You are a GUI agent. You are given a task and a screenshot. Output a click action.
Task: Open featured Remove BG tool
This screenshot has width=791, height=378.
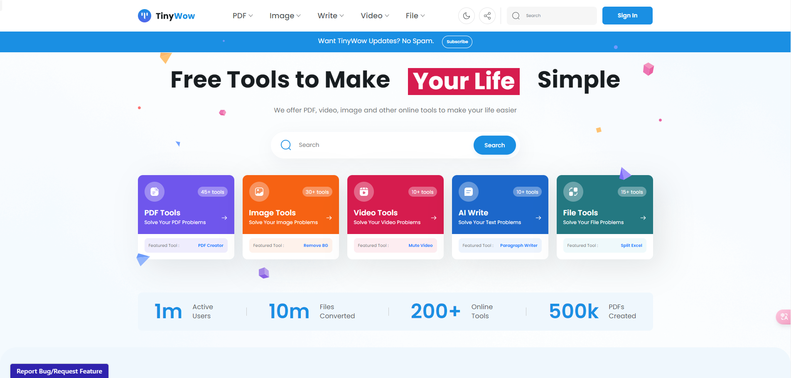coord(316,246)
